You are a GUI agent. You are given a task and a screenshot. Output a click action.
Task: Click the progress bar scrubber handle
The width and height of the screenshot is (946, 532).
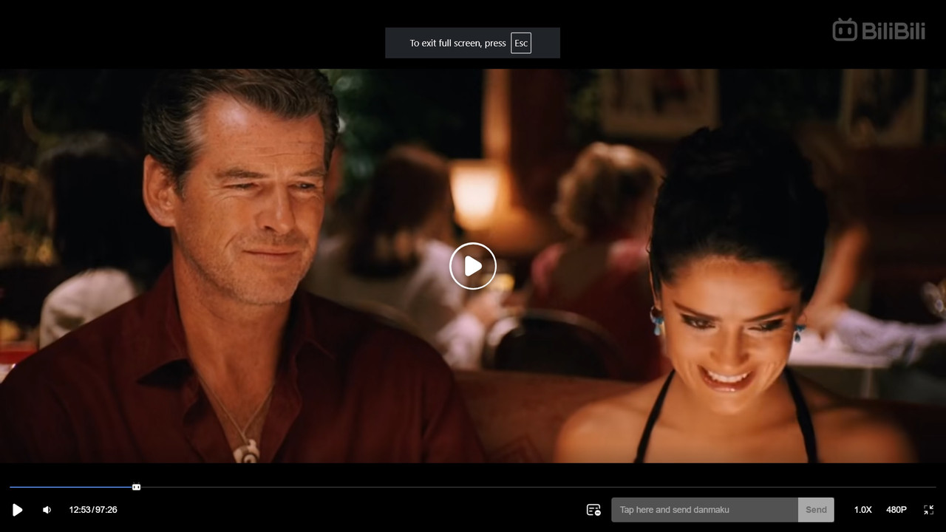tap(136, 487)
